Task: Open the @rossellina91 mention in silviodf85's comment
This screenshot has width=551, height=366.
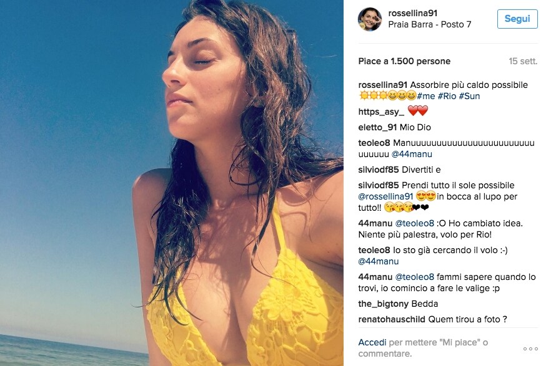Action: pos(385,196)
